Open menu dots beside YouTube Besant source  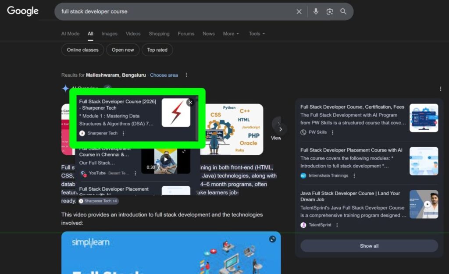tap(135, 173)
